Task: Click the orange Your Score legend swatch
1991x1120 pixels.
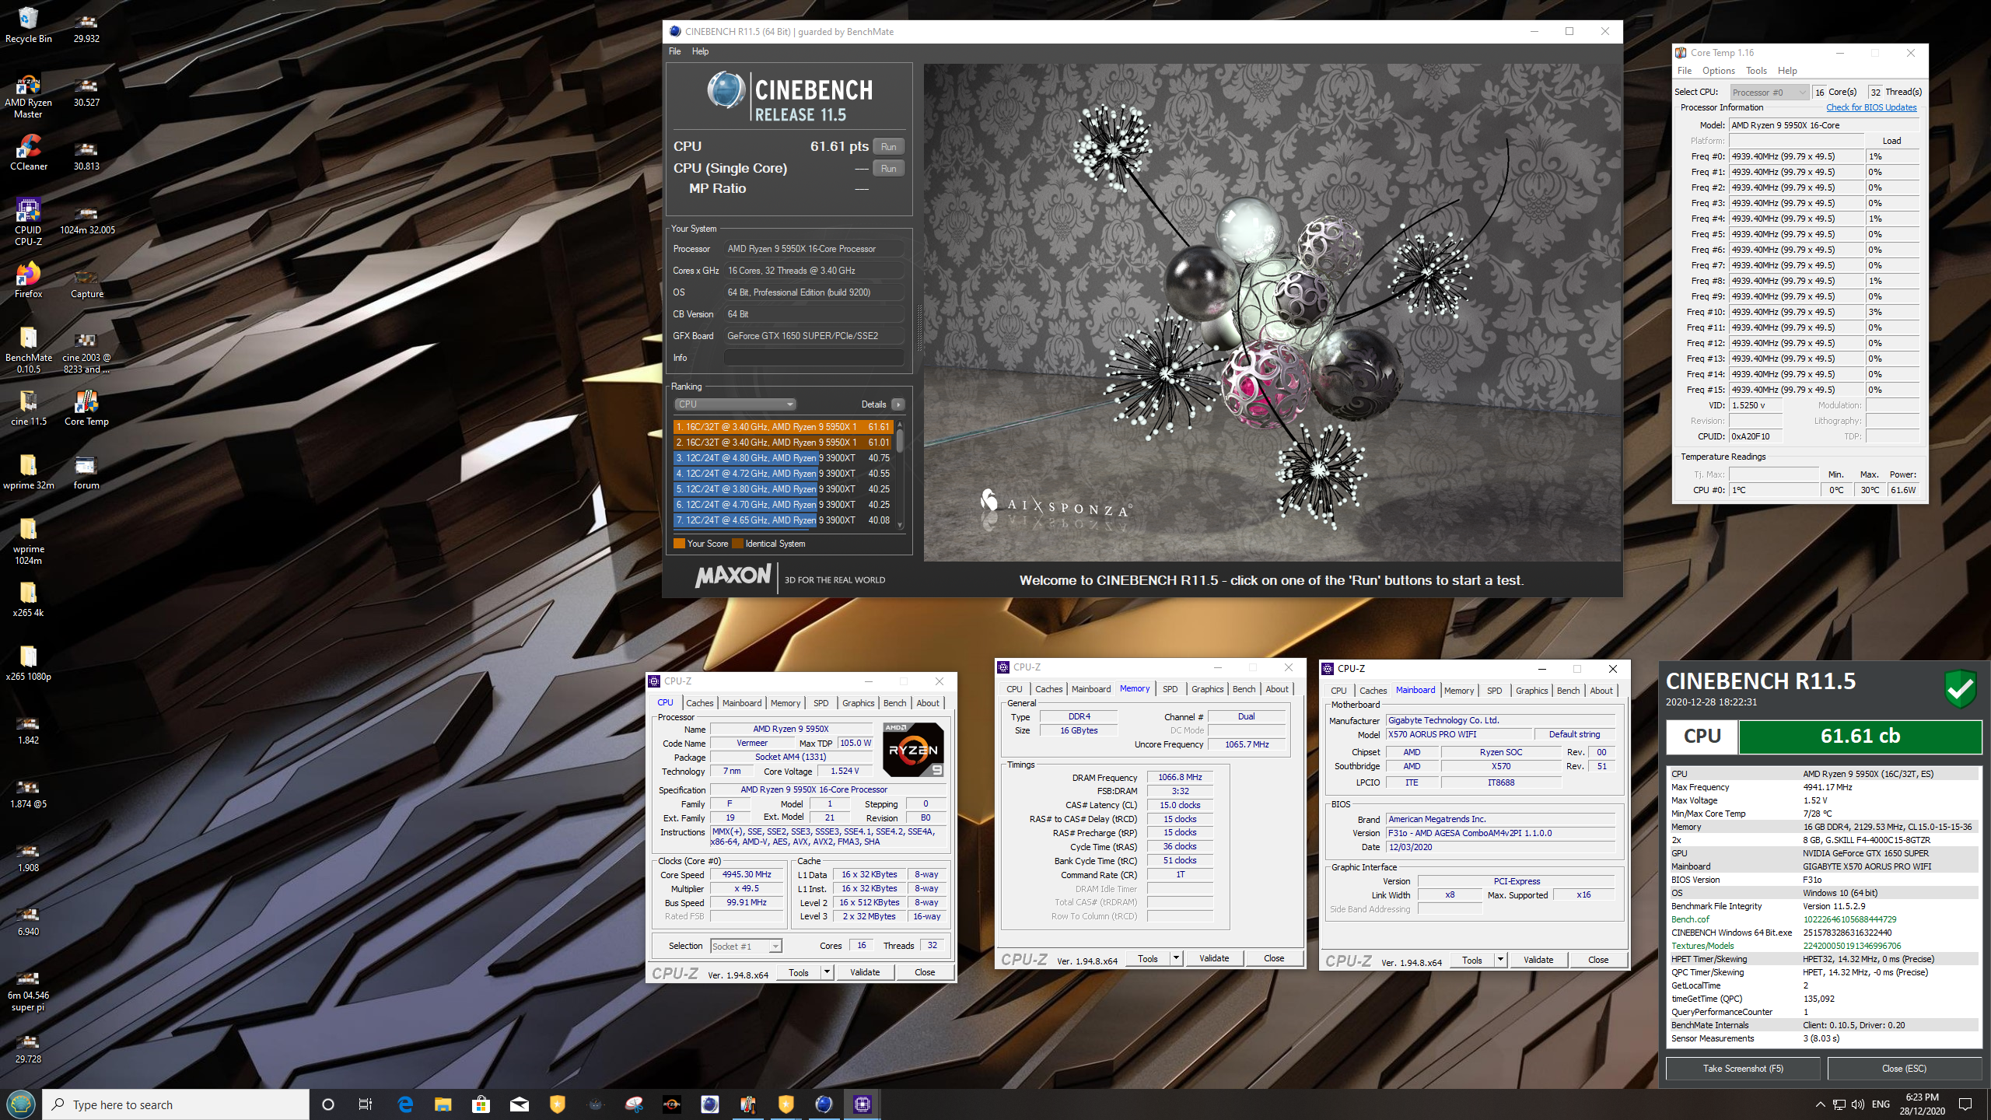Action: coord(679,544)
